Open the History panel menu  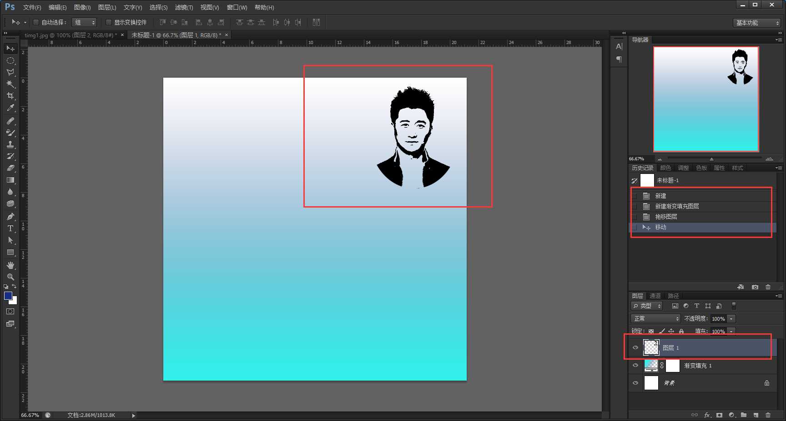[779, 168]
